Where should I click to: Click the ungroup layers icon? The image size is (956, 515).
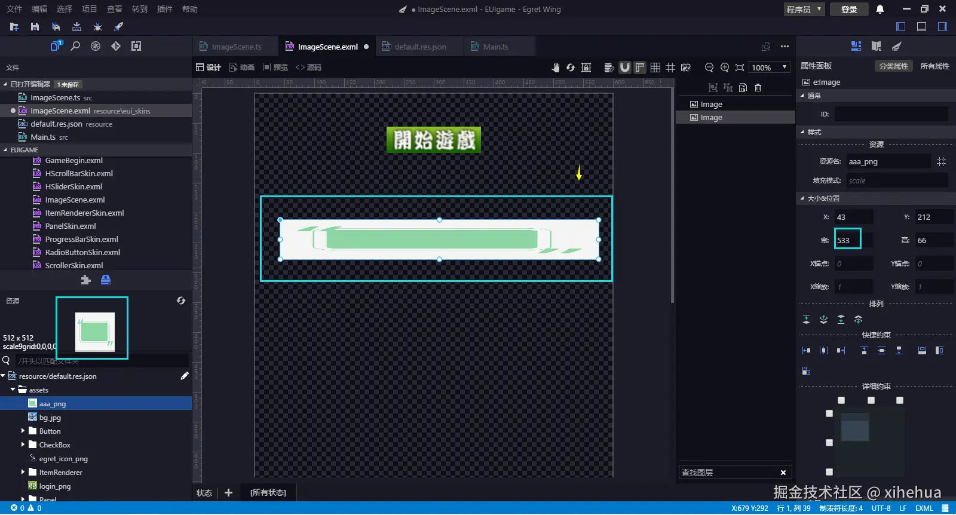[728, 88]
